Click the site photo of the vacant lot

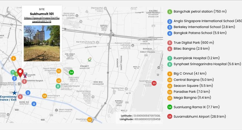[42, 43]
